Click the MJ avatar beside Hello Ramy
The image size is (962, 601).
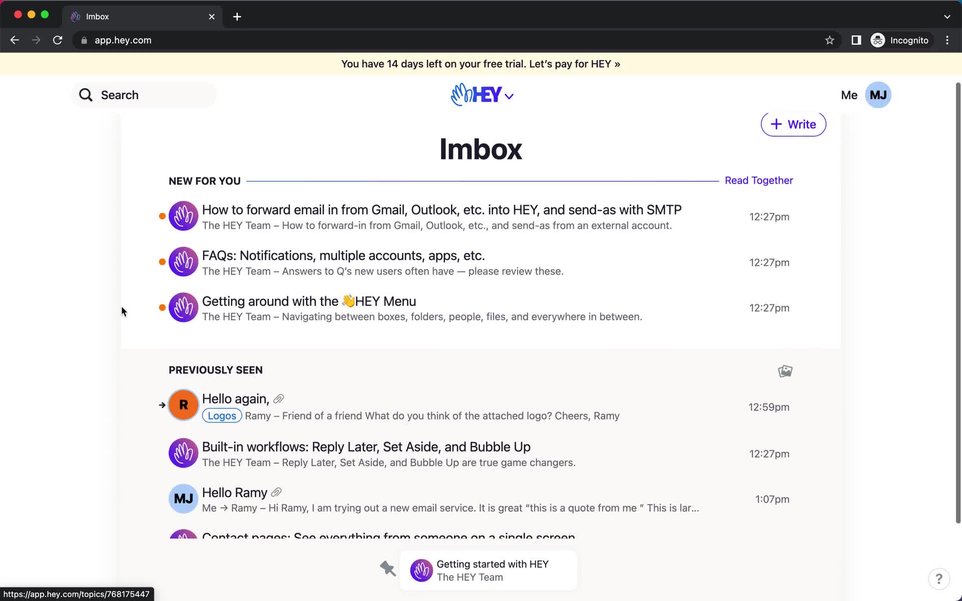[x=183, y=499]
